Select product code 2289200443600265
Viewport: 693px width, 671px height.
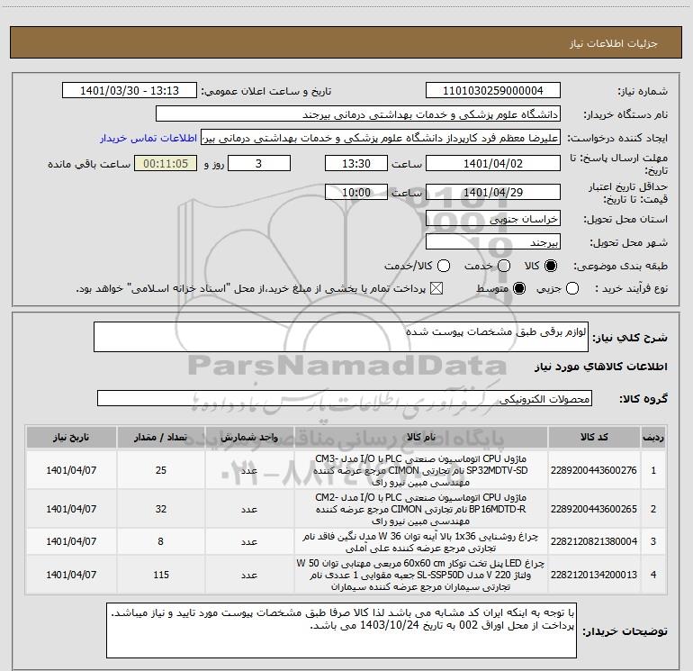coord(594,509)
